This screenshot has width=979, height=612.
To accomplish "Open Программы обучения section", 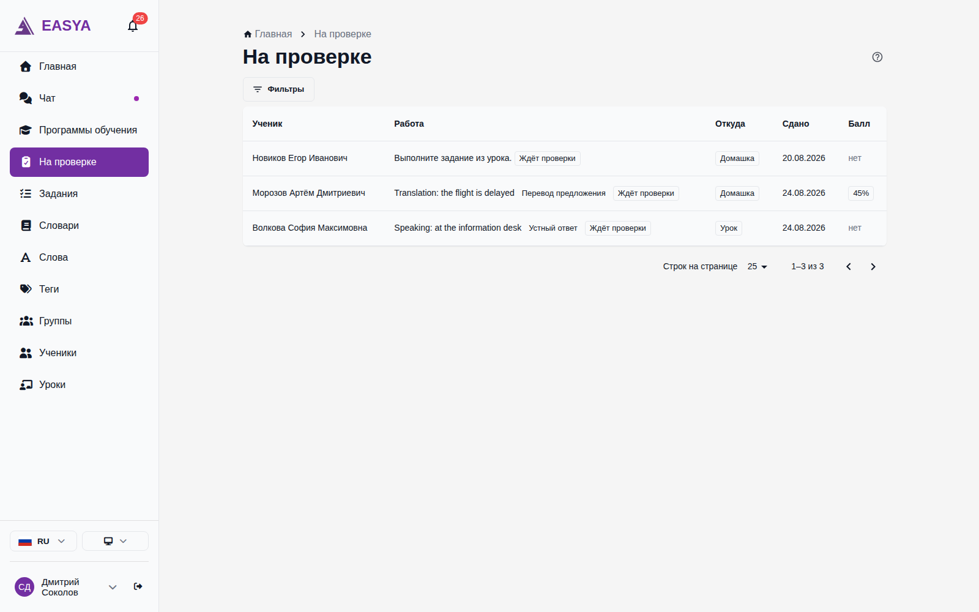I will coord(79,130).
